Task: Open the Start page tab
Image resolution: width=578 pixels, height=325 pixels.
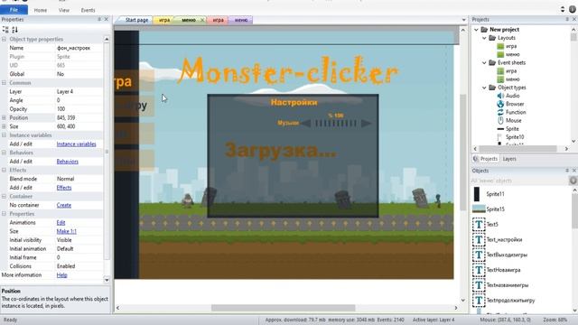Action: click(x=136, y=20)
